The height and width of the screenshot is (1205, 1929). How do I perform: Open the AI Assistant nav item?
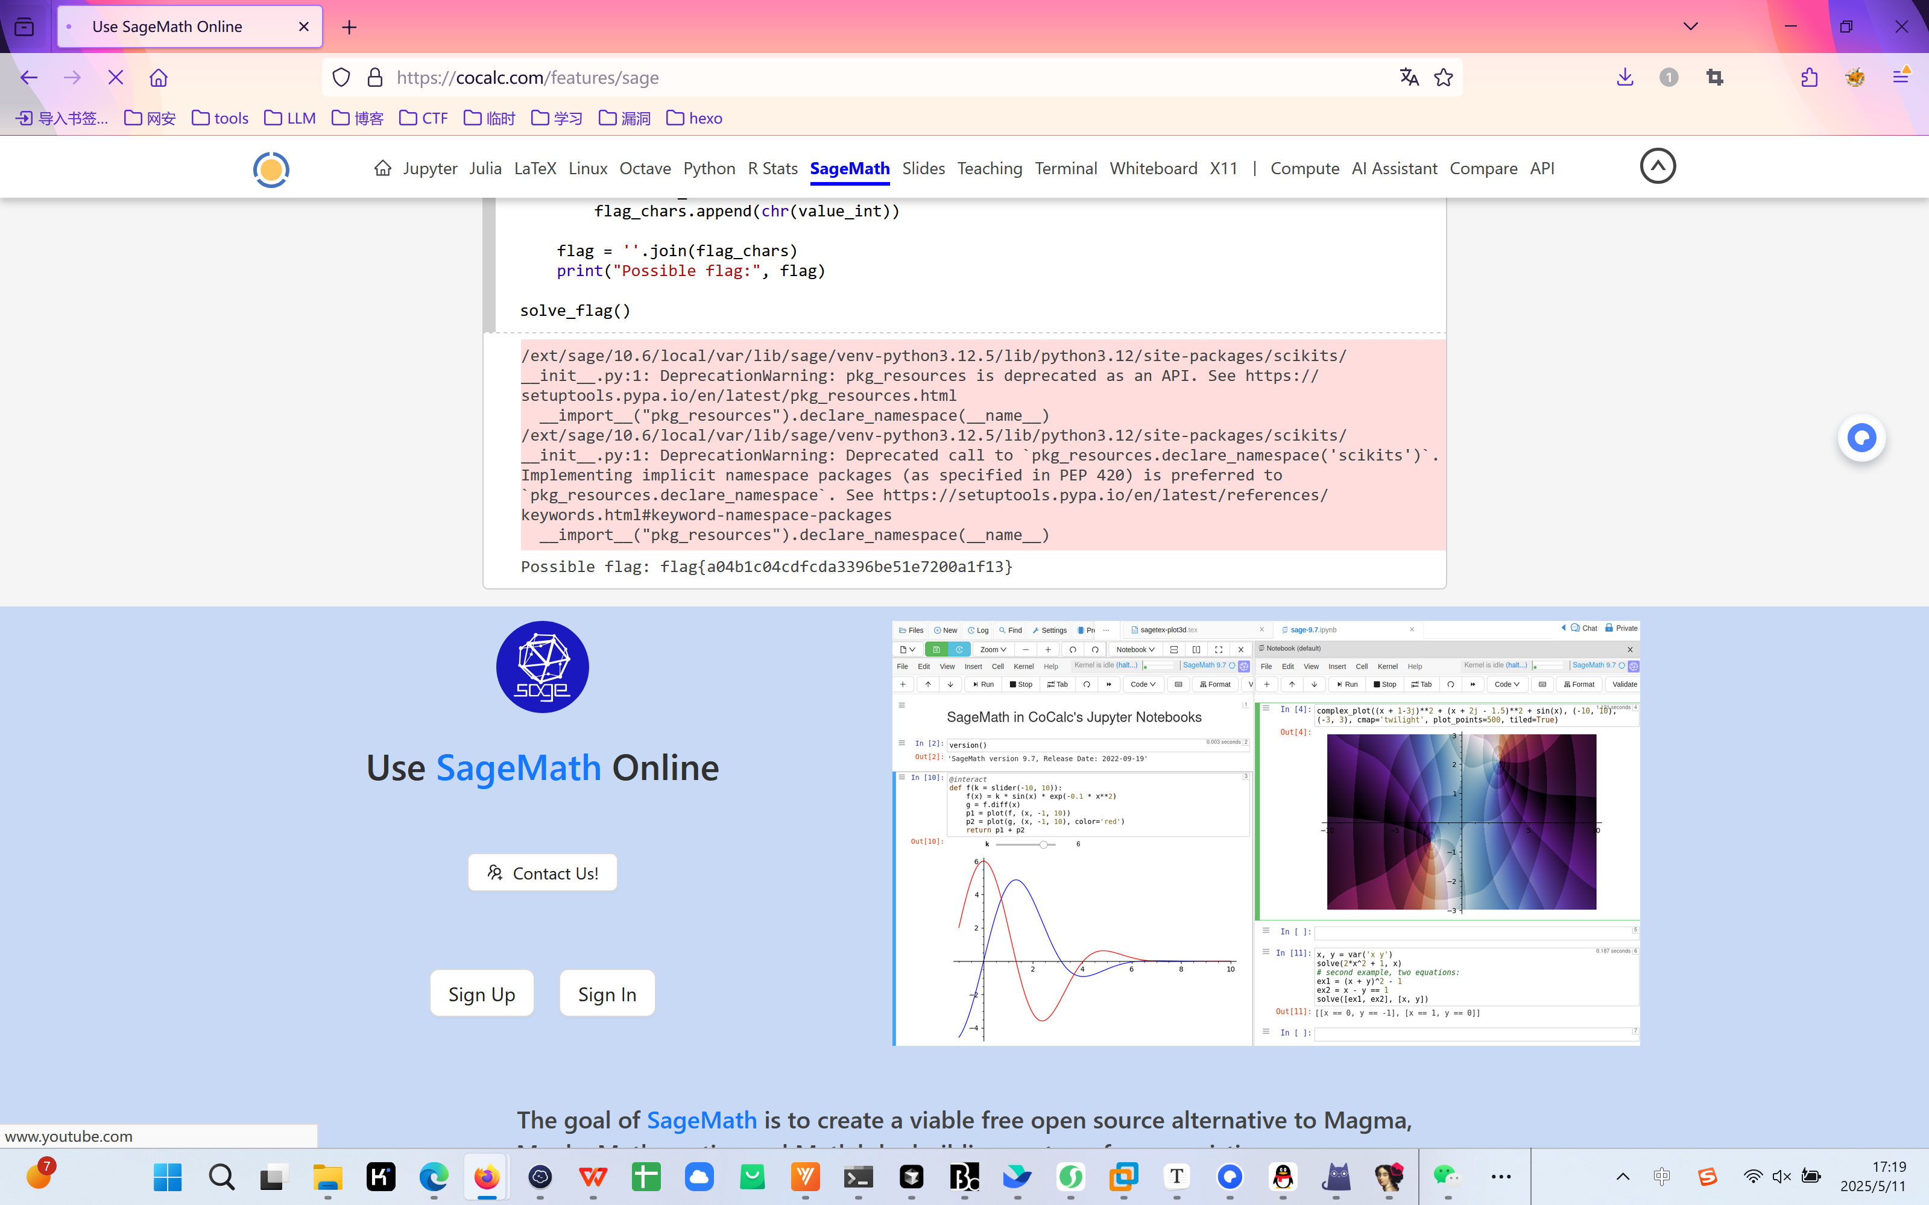pos(1394,168)
